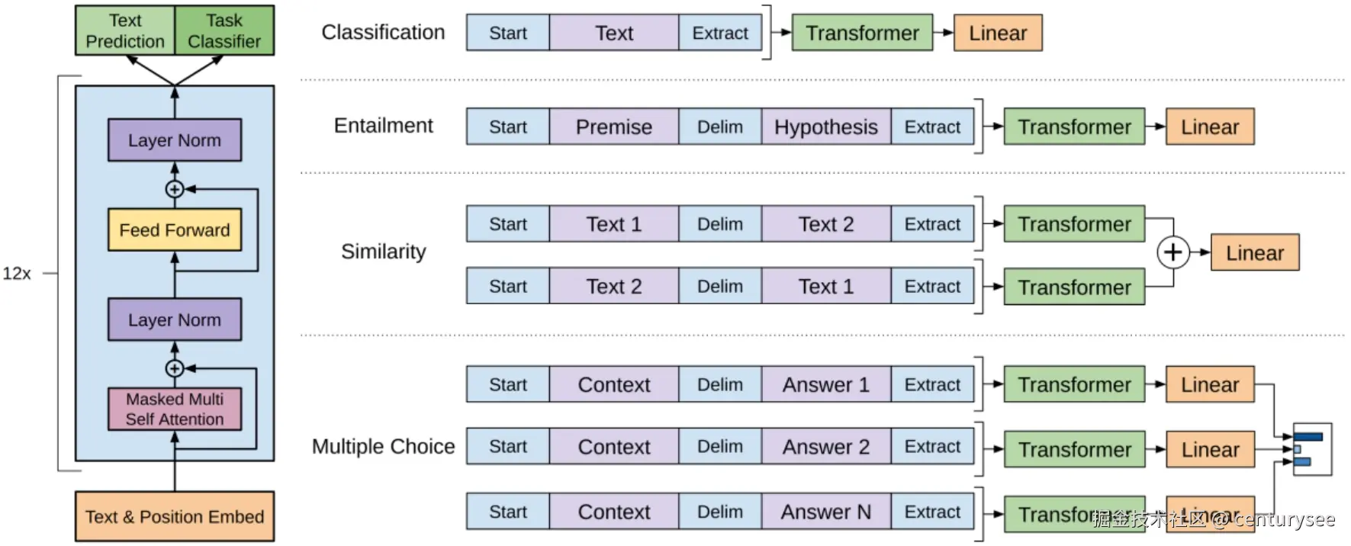Click the Transformer box in the Entailment row
Screen dimensions: 1351x546
[1074, 127]
